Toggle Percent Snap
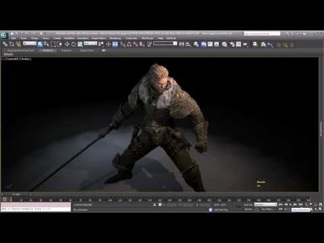The height and width of the screenshot is (243, 324). tap(135, 45)
